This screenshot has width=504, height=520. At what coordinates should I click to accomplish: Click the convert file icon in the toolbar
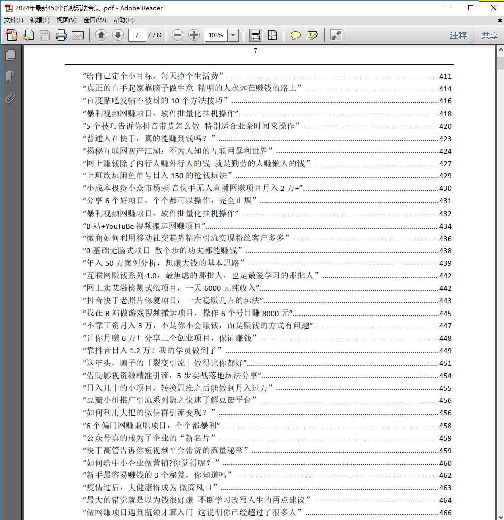[x=28, y=35]
